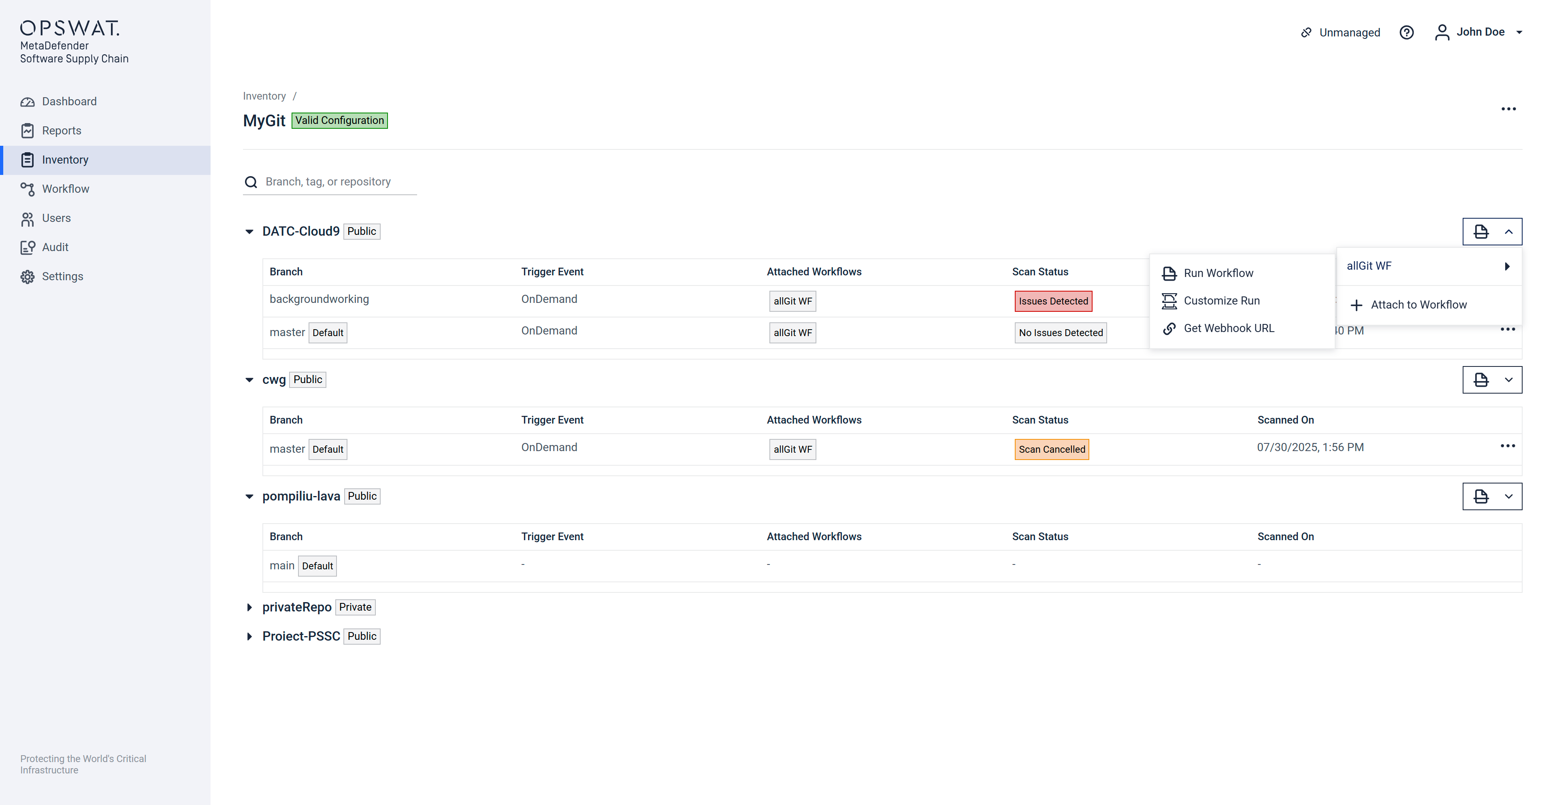Click the Customize Run menu icon
Image resolution: width=1555 pixels, height=805 pixels.
(x=1169, y=301)
